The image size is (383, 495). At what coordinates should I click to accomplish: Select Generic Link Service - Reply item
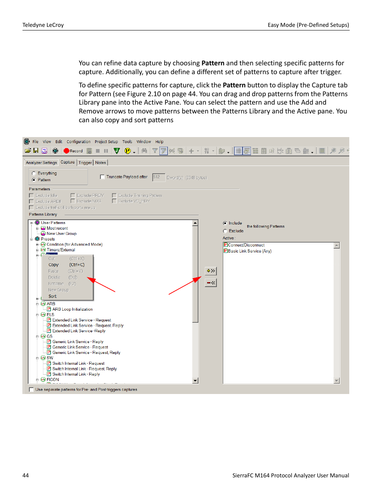click(x=78, y=342)
